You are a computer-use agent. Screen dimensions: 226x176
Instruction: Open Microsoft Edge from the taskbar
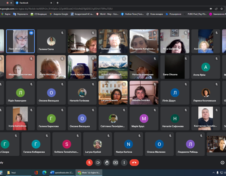[44, 172]
